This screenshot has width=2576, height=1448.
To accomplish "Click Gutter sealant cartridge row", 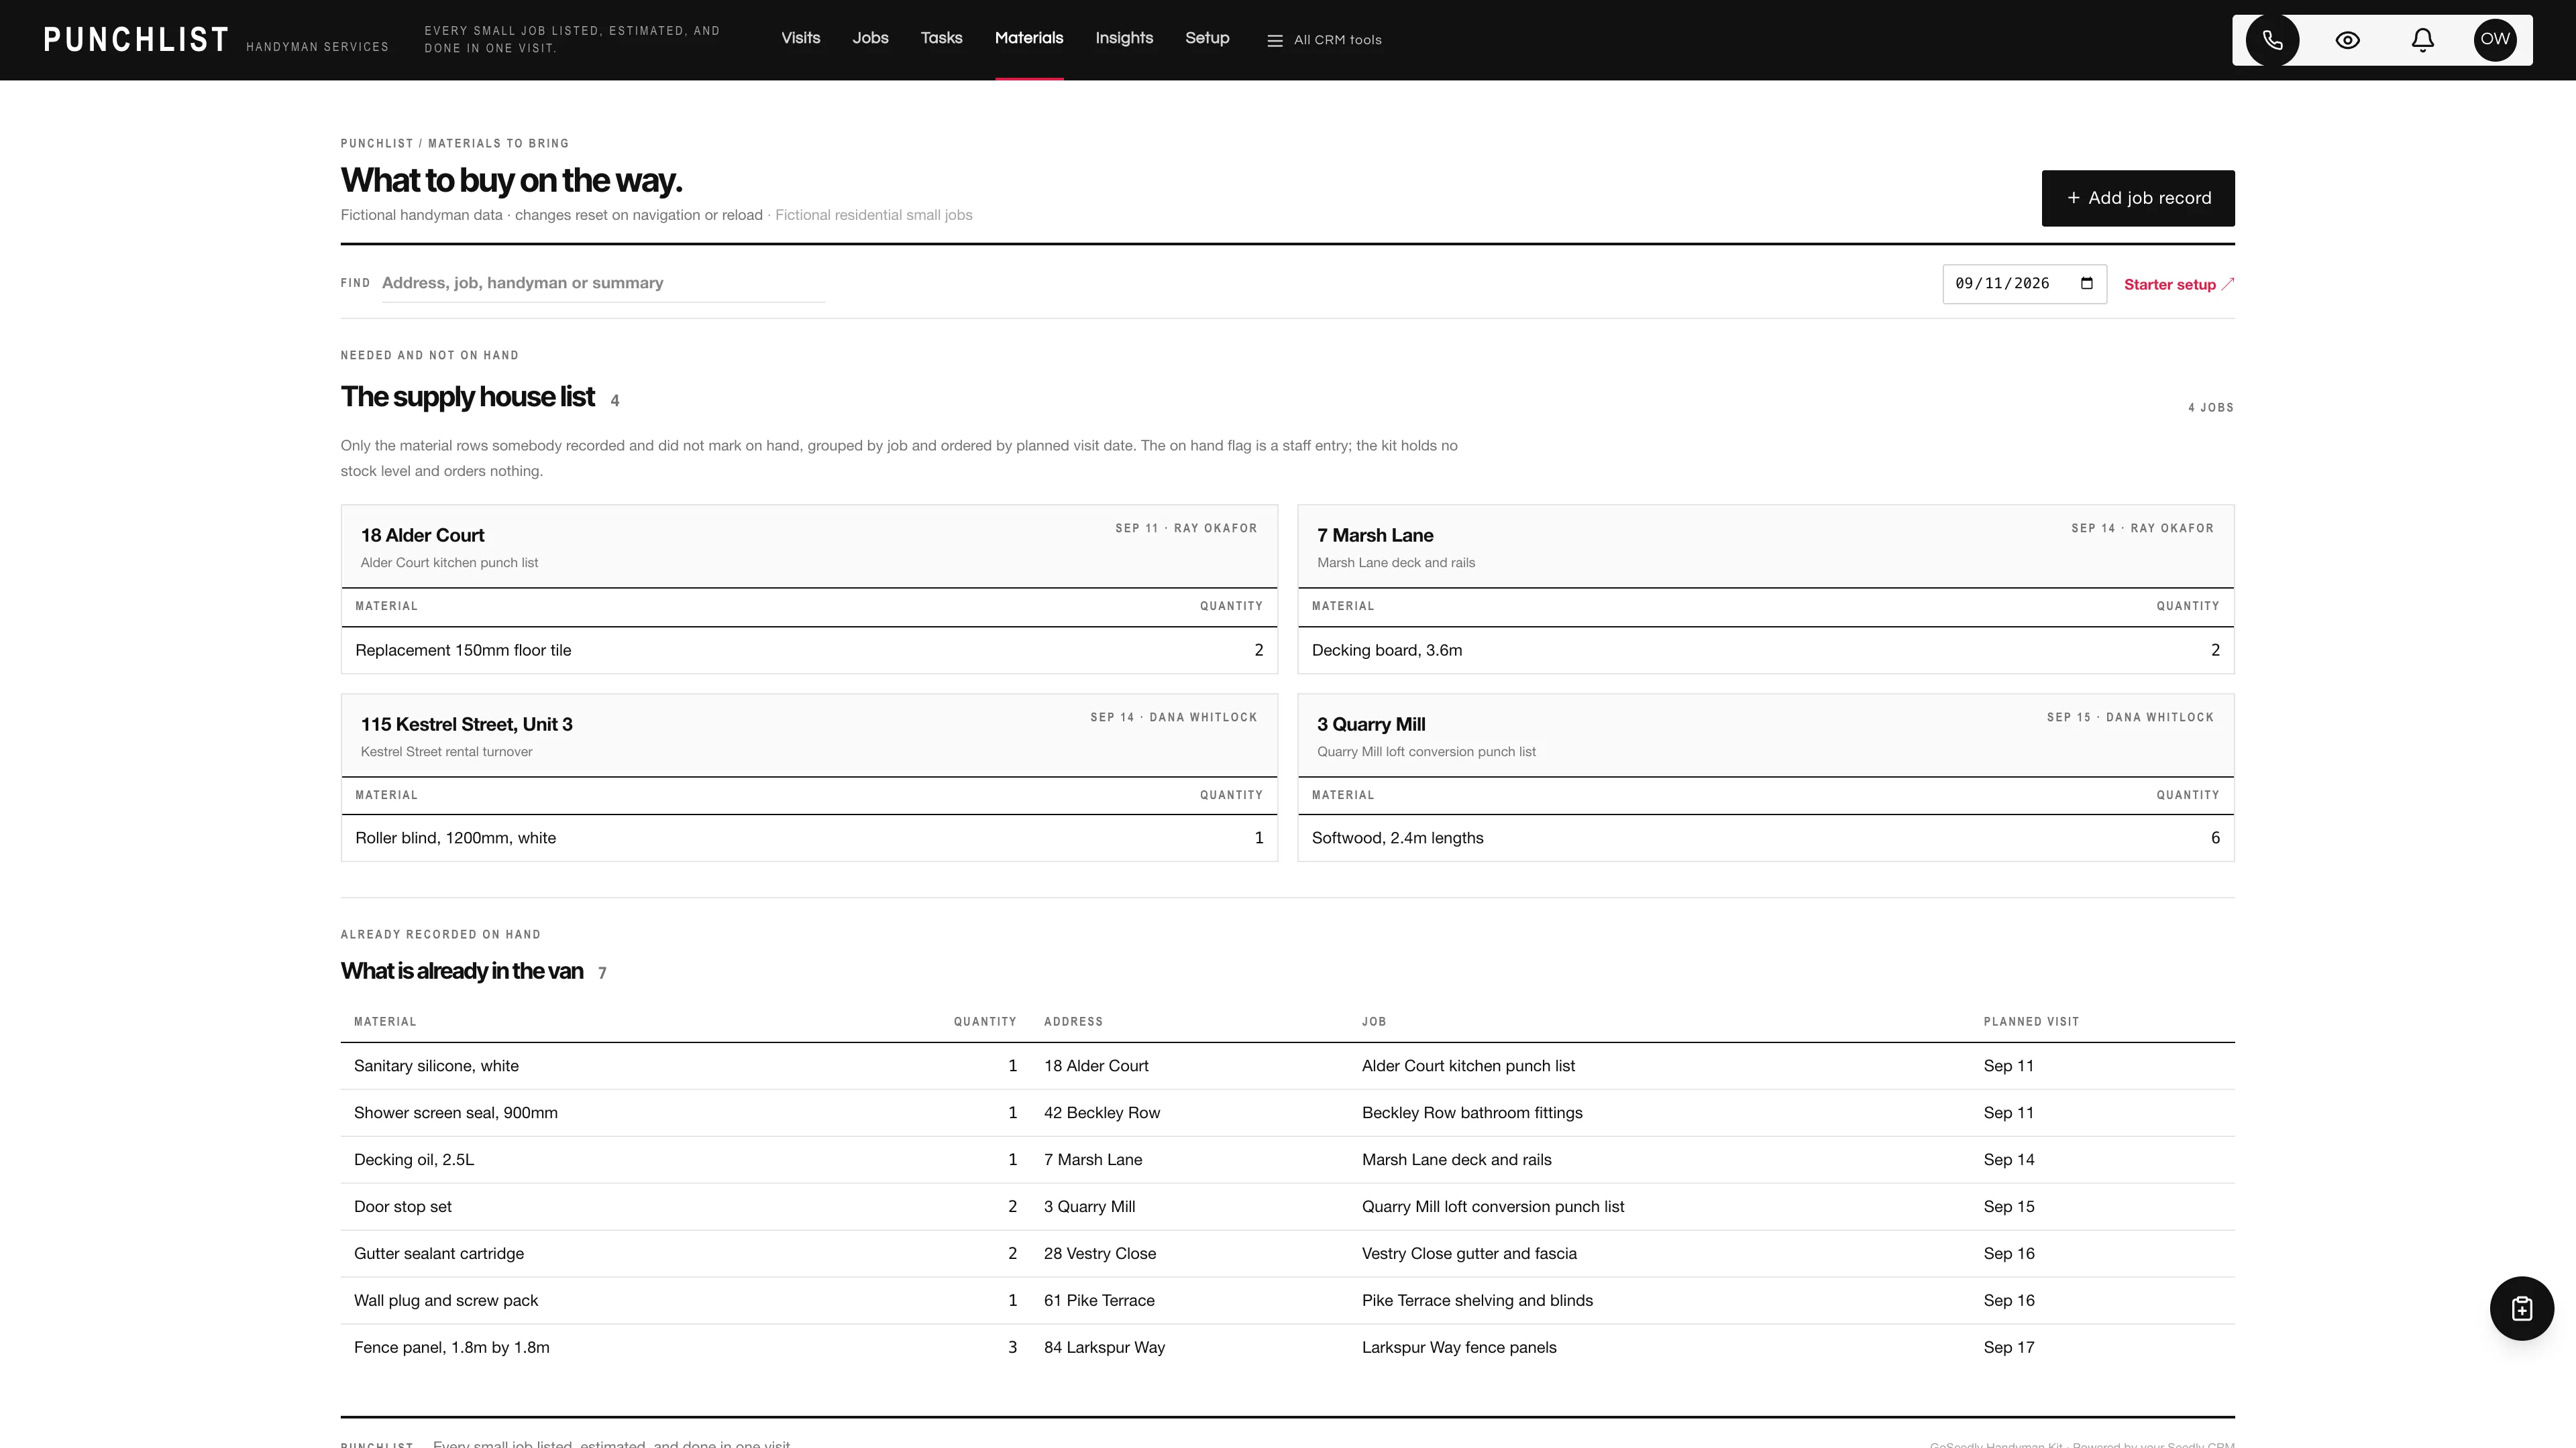I will click(1287, 1254).
